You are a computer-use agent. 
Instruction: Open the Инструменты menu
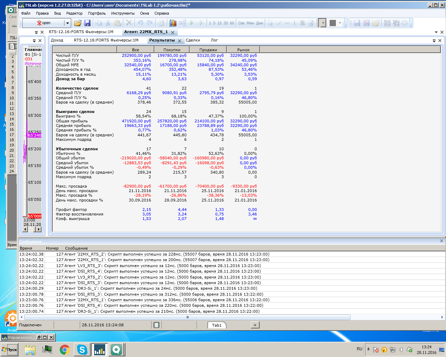click(x=123, y=13)
